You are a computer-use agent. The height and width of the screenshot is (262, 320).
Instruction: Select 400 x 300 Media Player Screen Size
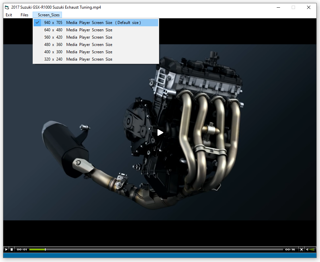point(96,52)
